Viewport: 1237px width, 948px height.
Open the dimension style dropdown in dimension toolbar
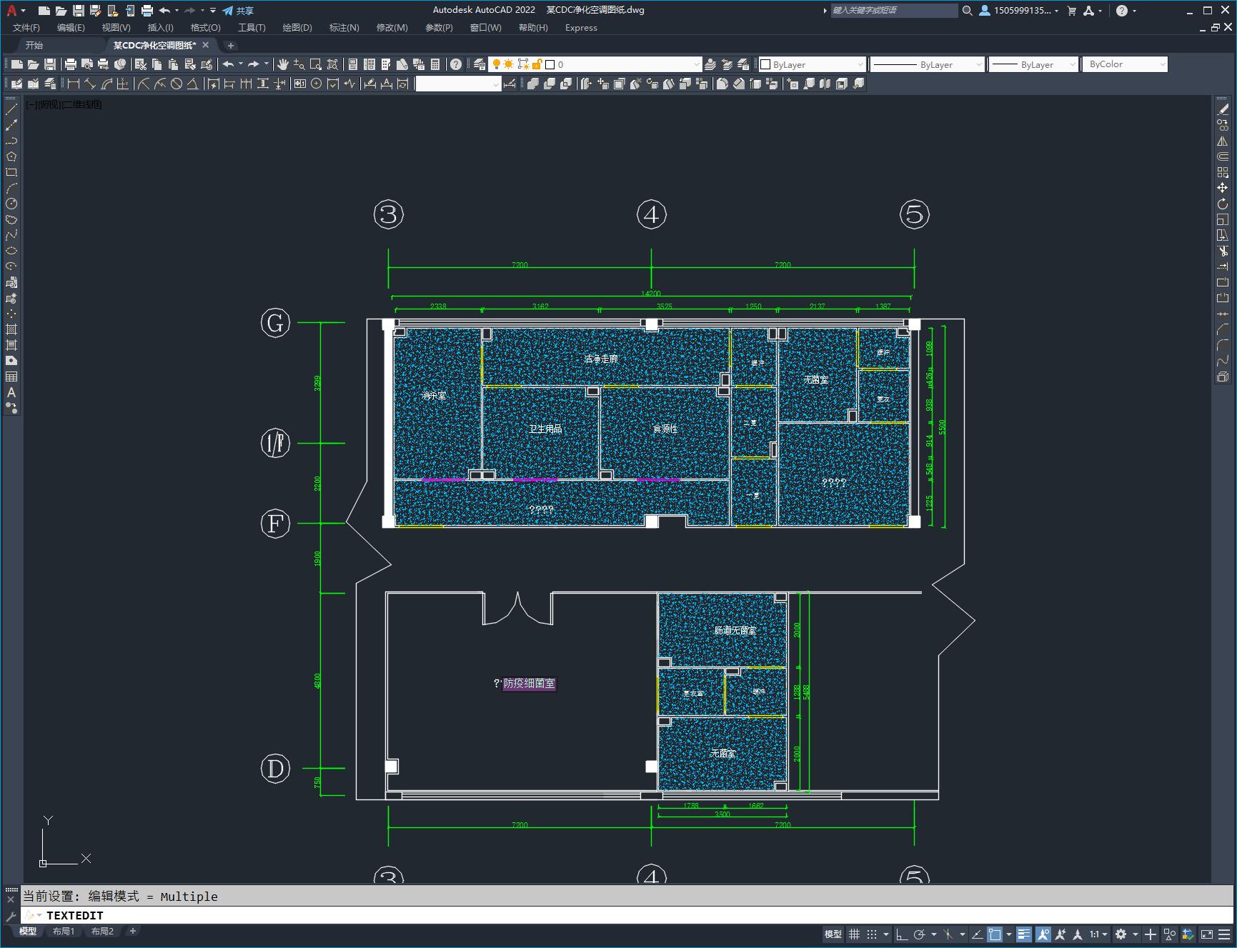point(458,84)
